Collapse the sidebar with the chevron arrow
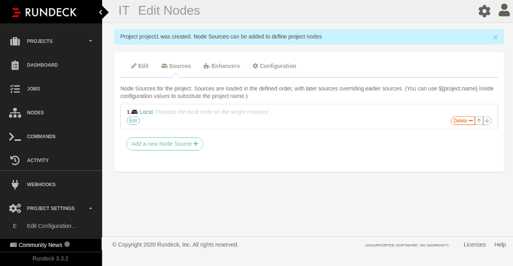Viewport: 513px width, 266px height. click(101, 12)
